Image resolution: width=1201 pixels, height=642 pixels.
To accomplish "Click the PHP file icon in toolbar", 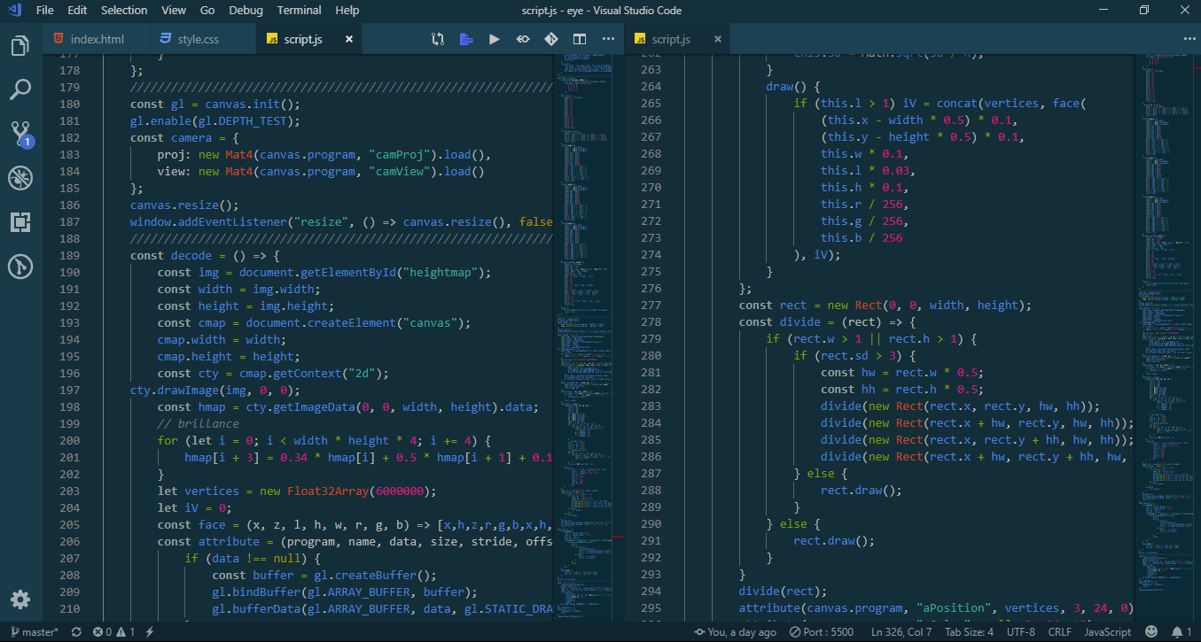I will 466,39.
